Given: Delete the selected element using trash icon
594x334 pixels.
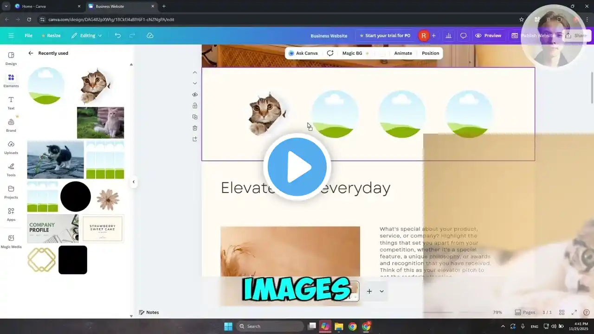Looking at the screenshot, I should point(194,128).
